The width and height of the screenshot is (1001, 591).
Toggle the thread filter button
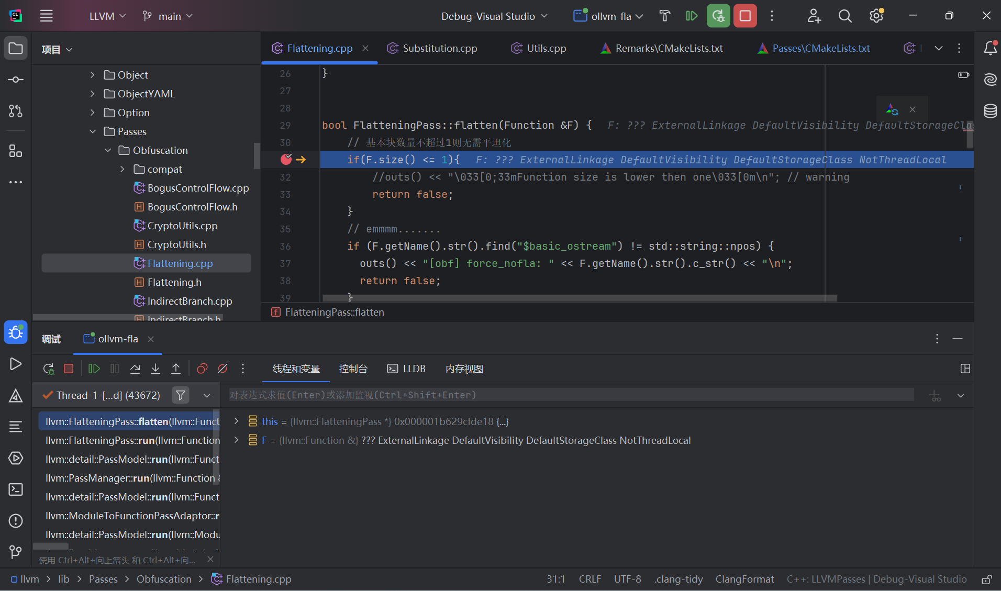coord(181,395)
